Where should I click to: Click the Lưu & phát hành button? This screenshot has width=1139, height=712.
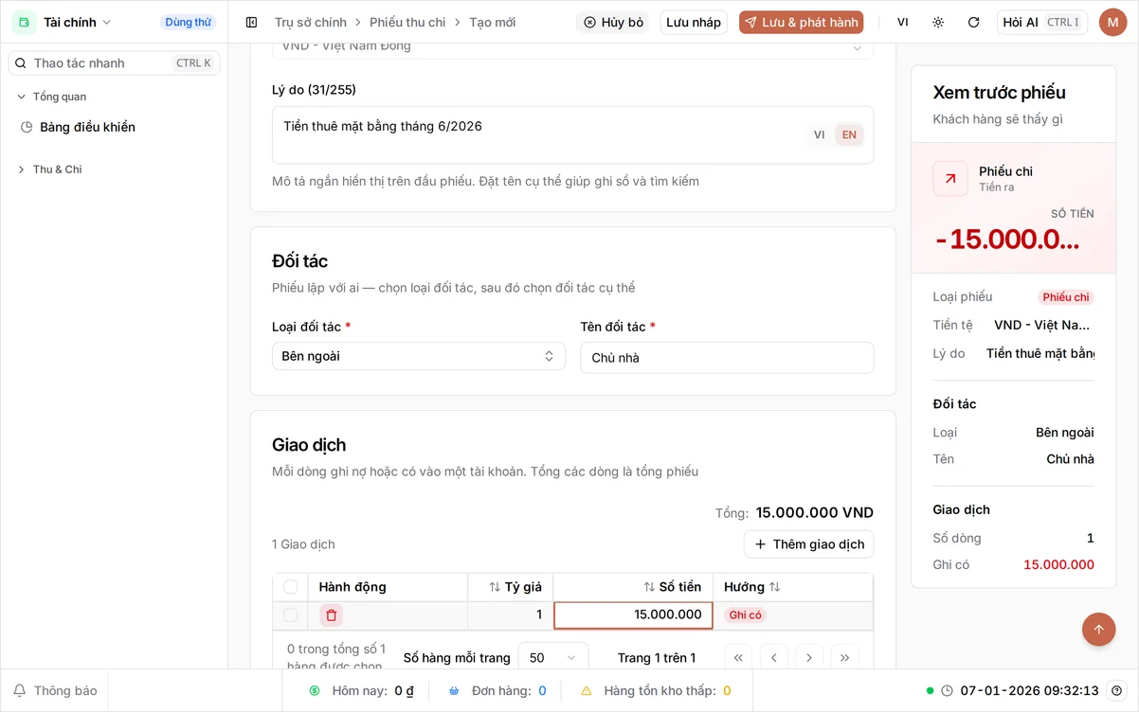pyautogui.click(x=801, y=22)
